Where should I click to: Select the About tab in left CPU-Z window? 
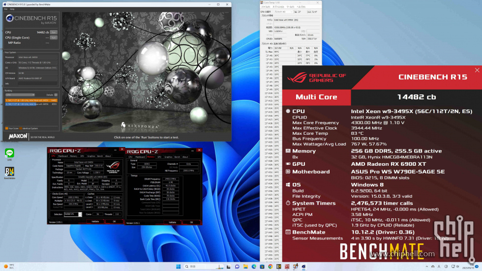point(108,156)
